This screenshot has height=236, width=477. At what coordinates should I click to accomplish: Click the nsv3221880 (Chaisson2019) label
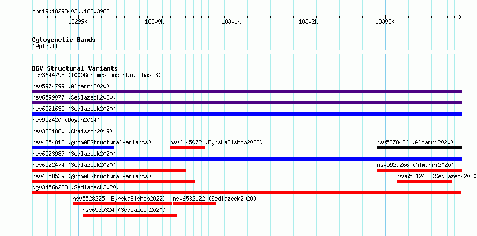(x=72, y=131)
